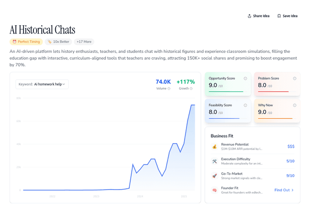Select the 10x Better tag

58,42
